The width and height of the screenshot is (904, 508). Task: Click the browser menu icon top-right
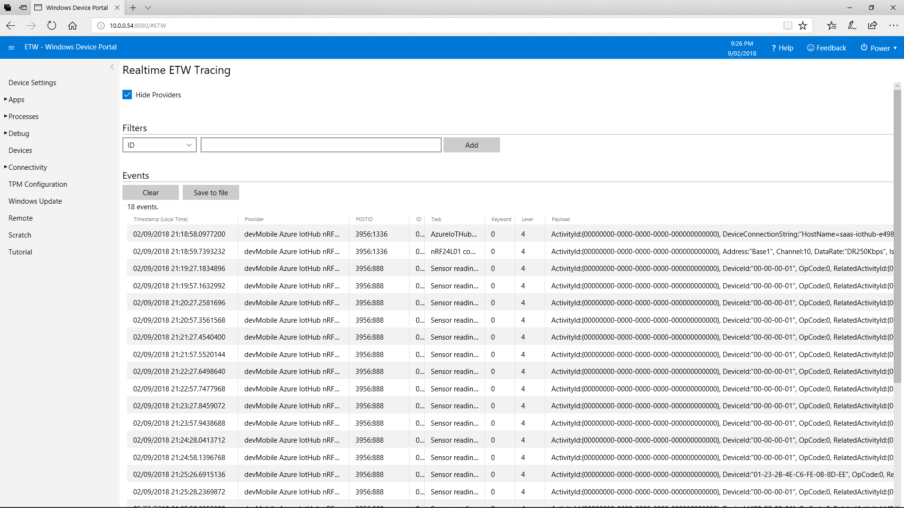895,25
